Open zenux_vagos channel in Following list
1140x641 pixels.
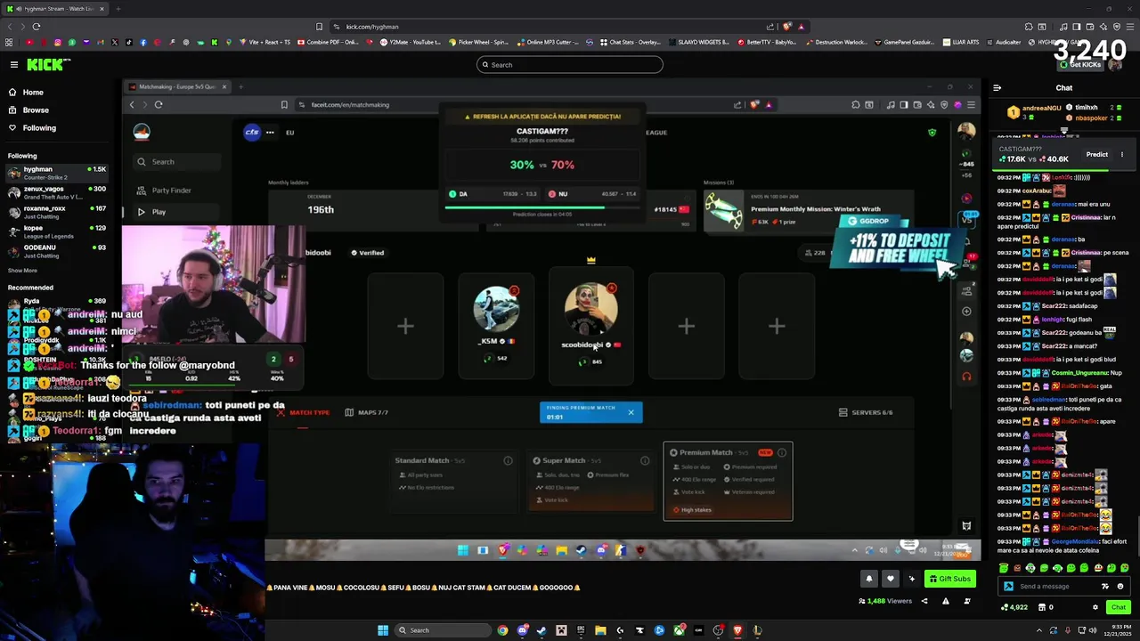point(56,192)
